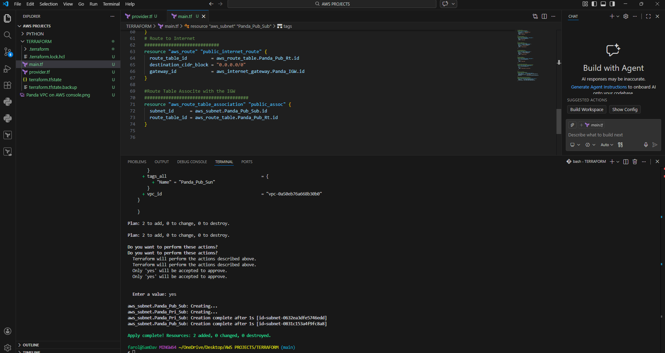This screenshot has width=665, height=353.
Task: Open chat settings gear icon
Action: tap(626, 16)
